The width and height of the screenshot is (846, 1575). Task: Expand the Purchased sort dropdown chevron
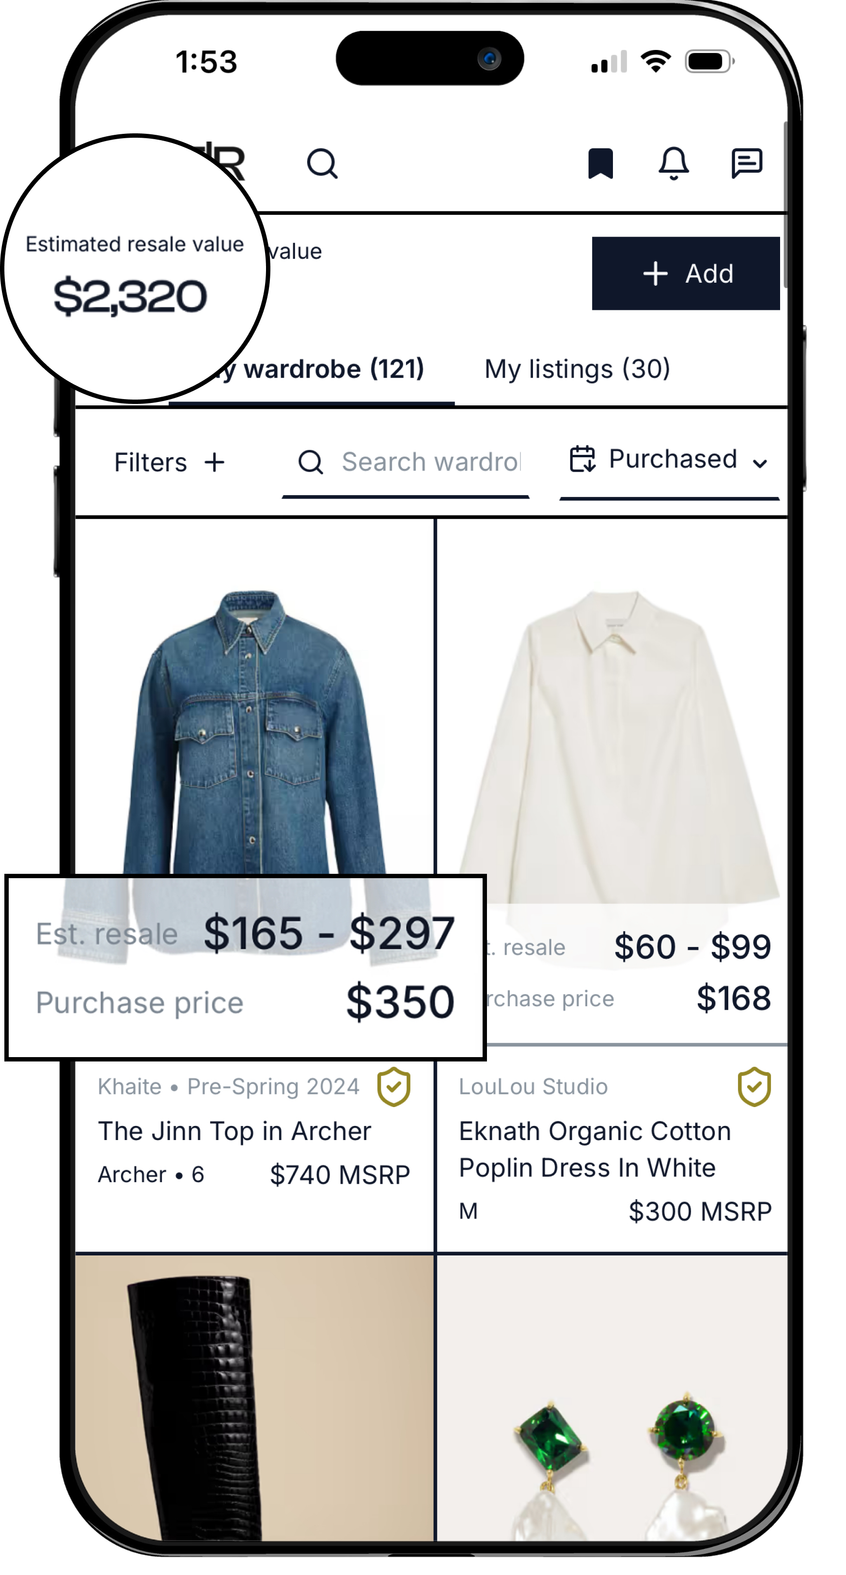point(760,464)
